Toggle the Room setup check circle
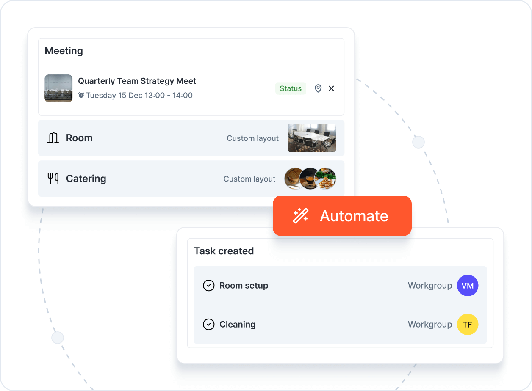 click(208, 286)
